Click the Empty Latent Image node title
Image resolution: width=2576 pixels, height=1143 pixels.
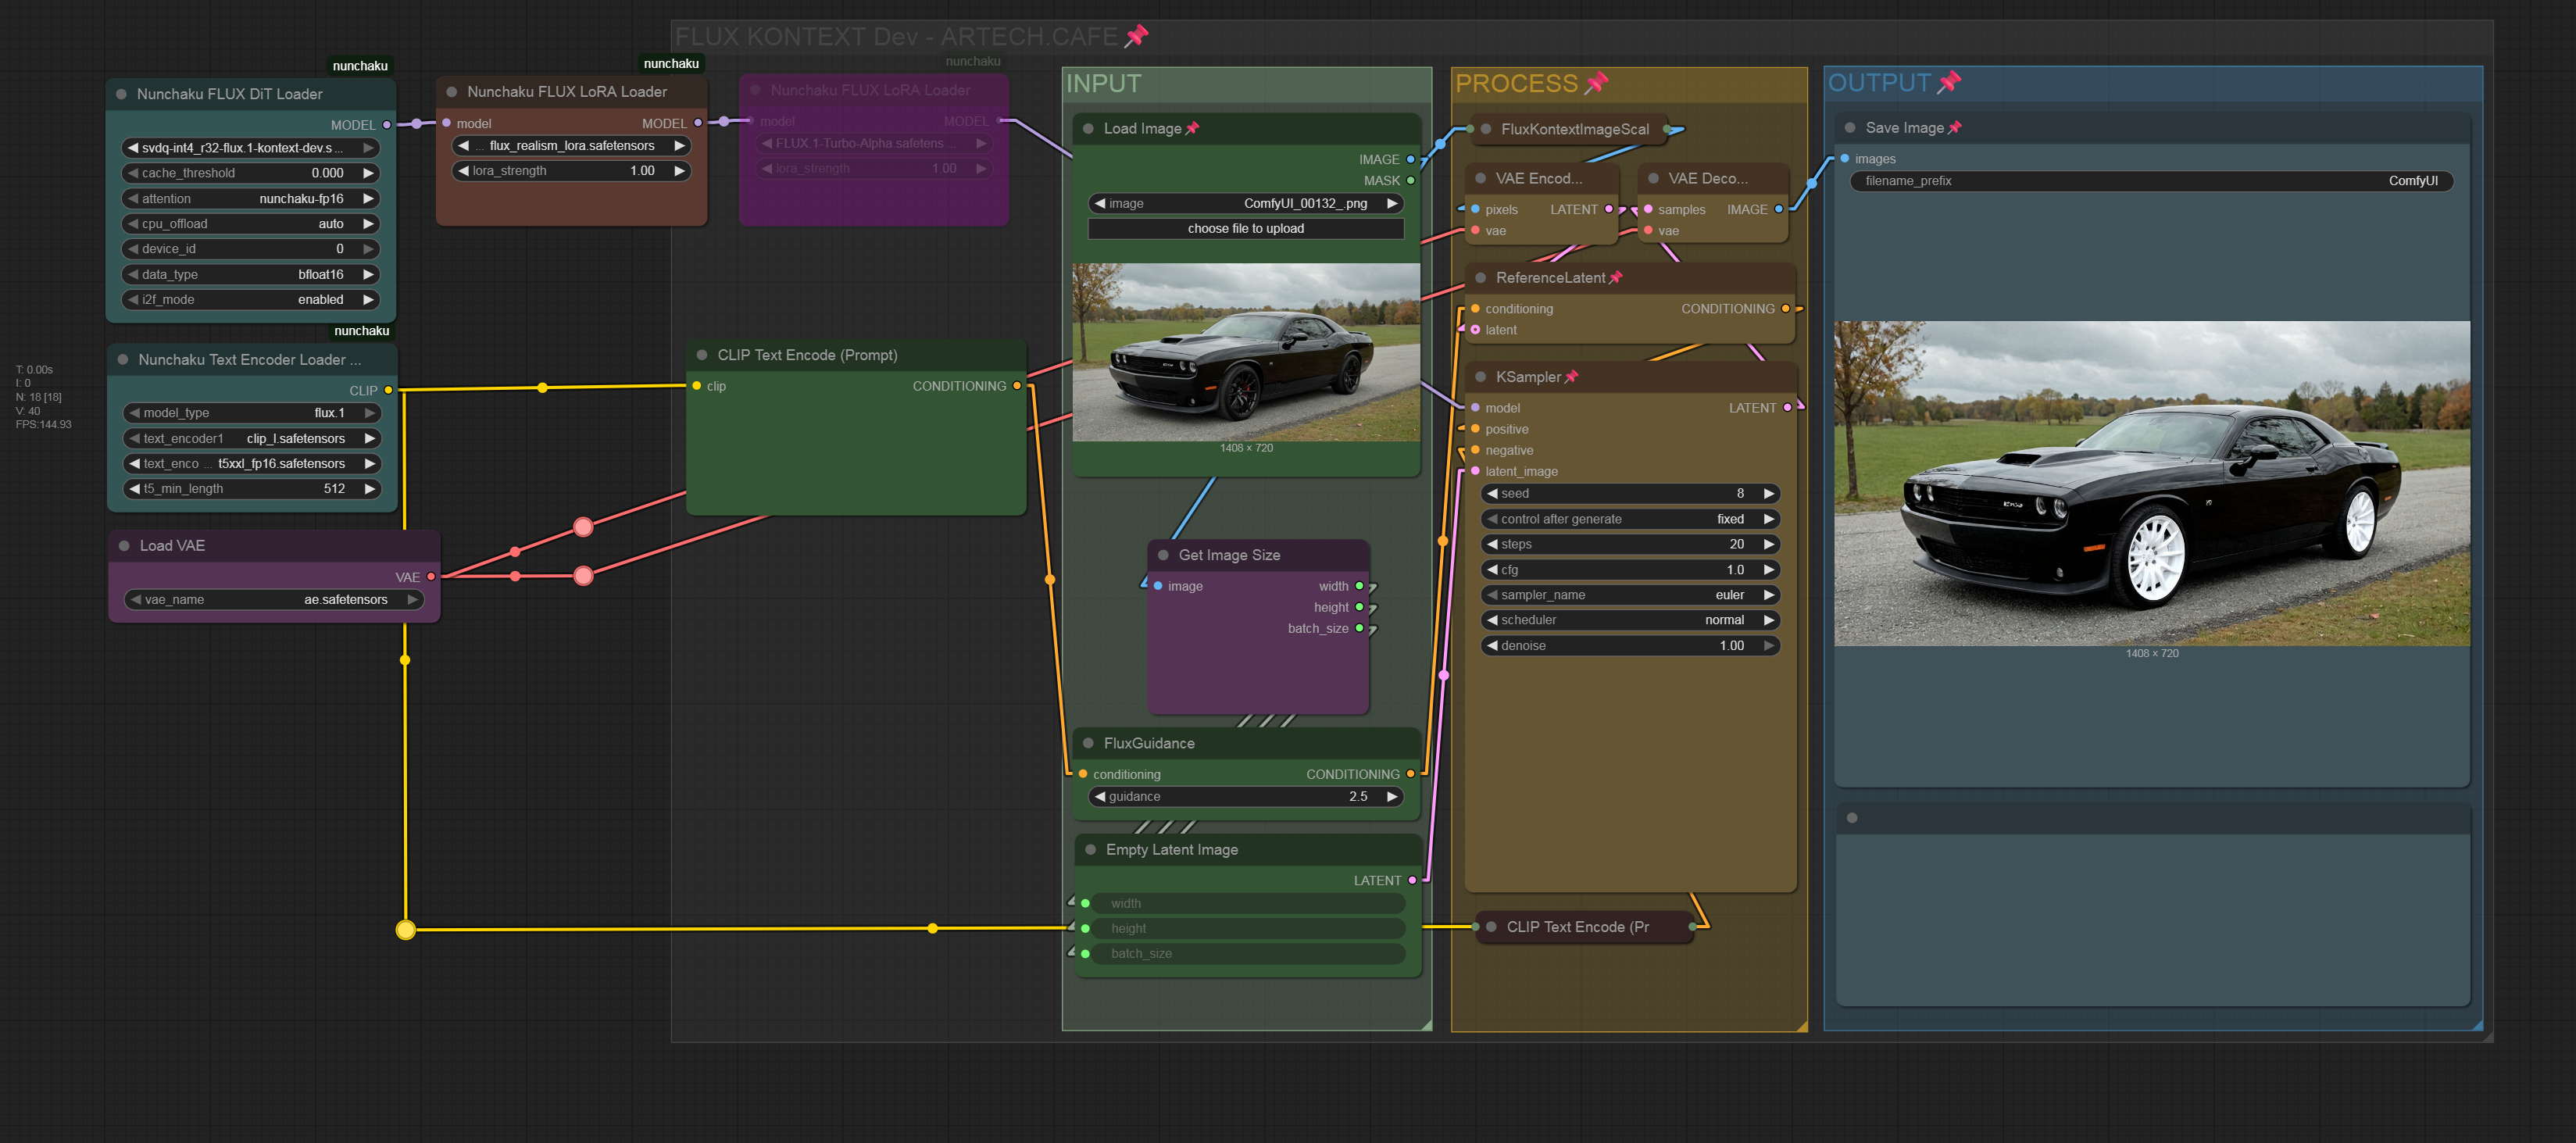(1171, 850)
